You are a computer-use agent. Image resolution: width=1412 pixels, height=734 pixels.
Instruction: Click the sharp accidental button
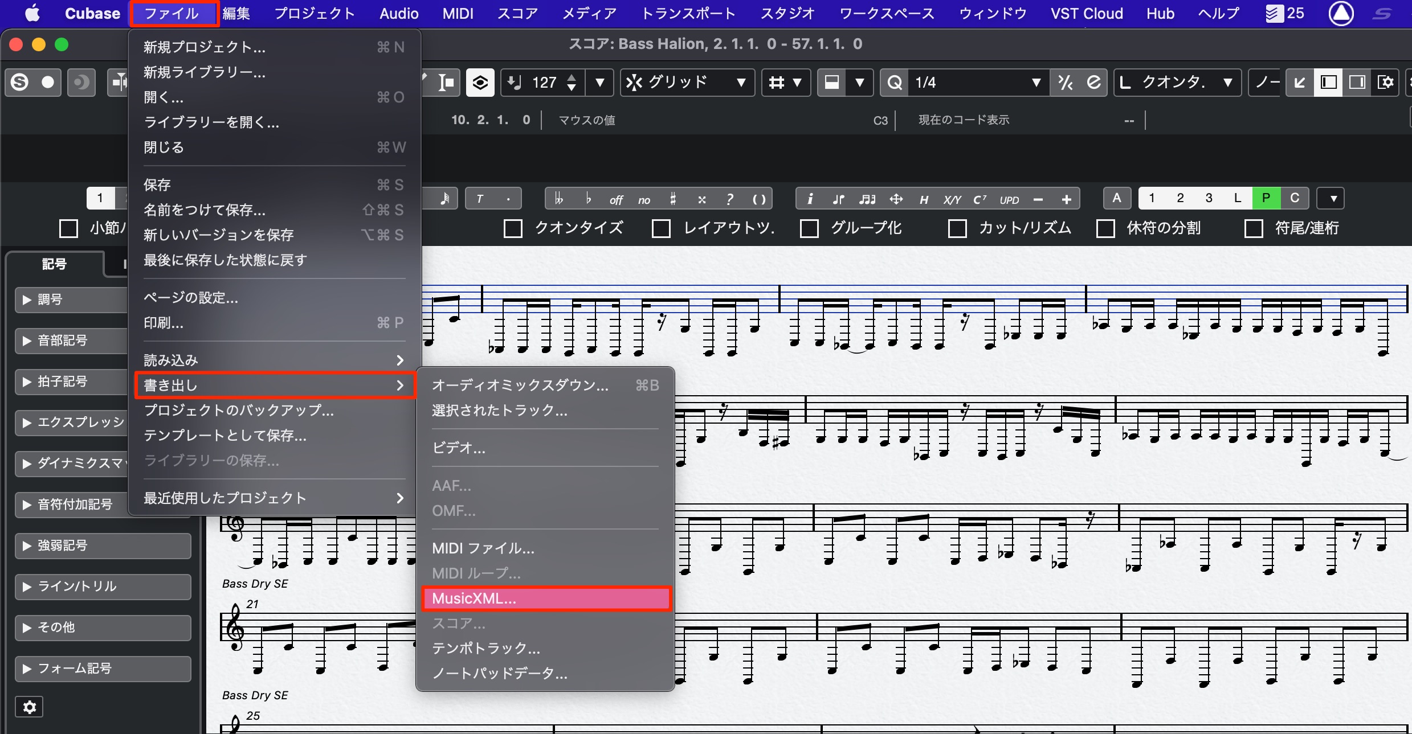click(x=673, y=199)
